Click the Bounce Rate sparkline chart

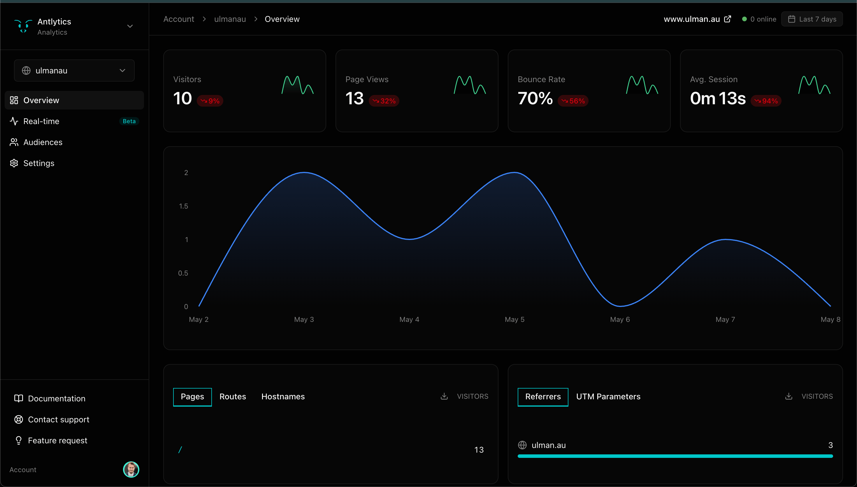coord(642,85)
